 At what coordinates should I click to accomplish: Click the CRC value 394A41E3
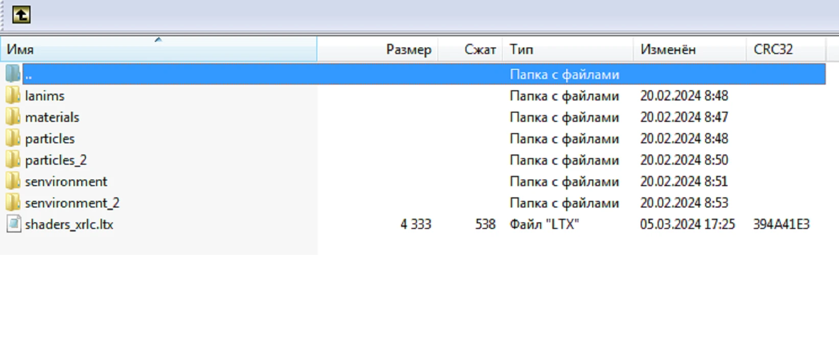(781, 224)
